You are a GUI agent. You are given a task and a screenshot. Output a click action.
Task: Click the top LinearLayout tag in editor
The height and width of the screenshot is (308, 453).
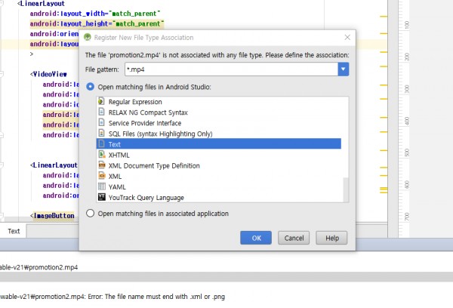pos(41,4)
